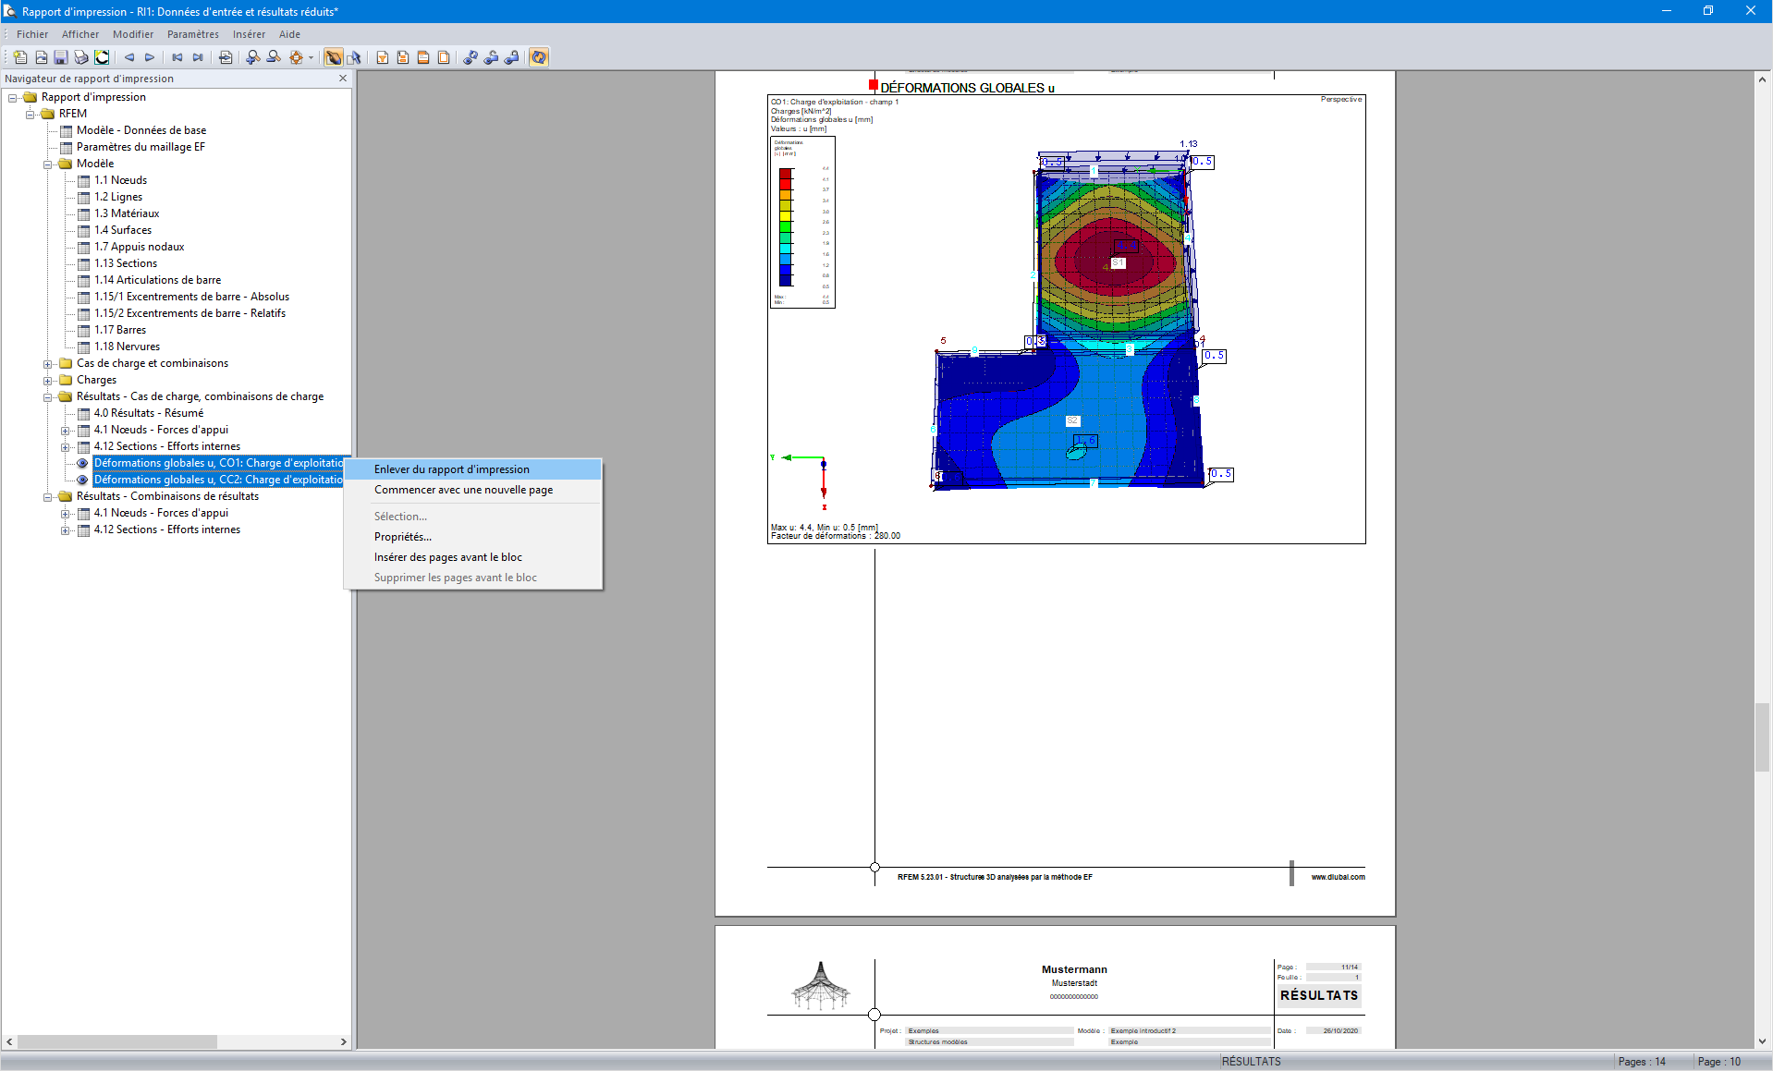Activate the pick object hand tool

point(334,56)
